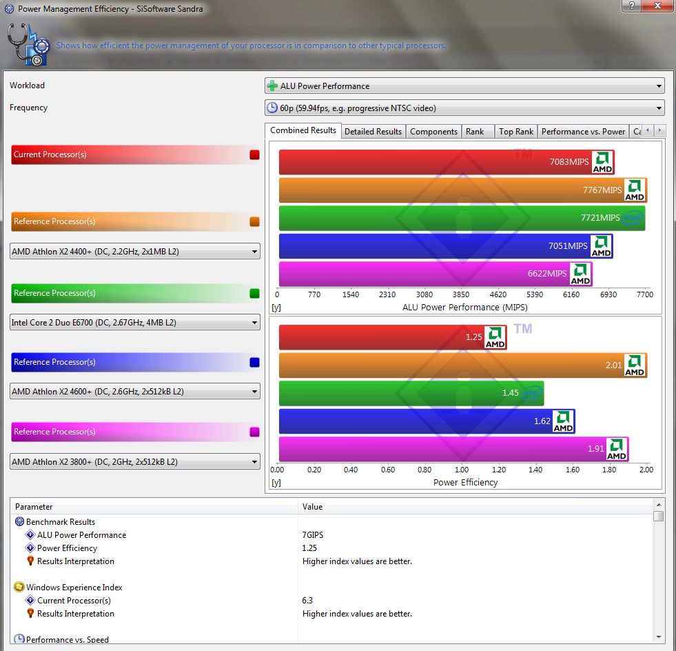
Task: Toggle the green Reference Processor(s) checkbox
Action: tap(254, 293)
